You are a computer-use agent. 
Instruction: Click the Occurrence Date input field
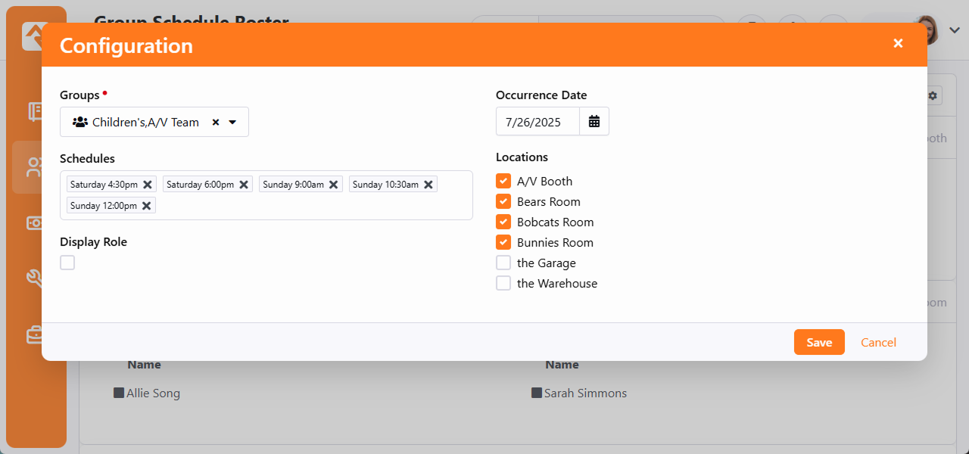537,122
